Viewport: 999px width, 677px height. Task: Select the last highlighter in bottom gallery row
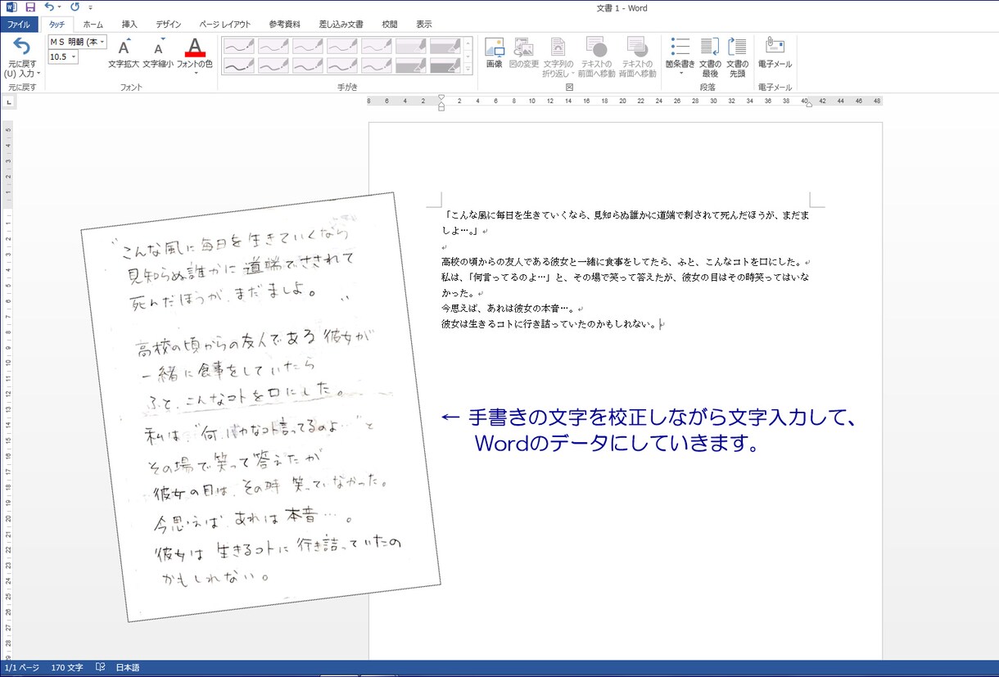click(445, 65)
